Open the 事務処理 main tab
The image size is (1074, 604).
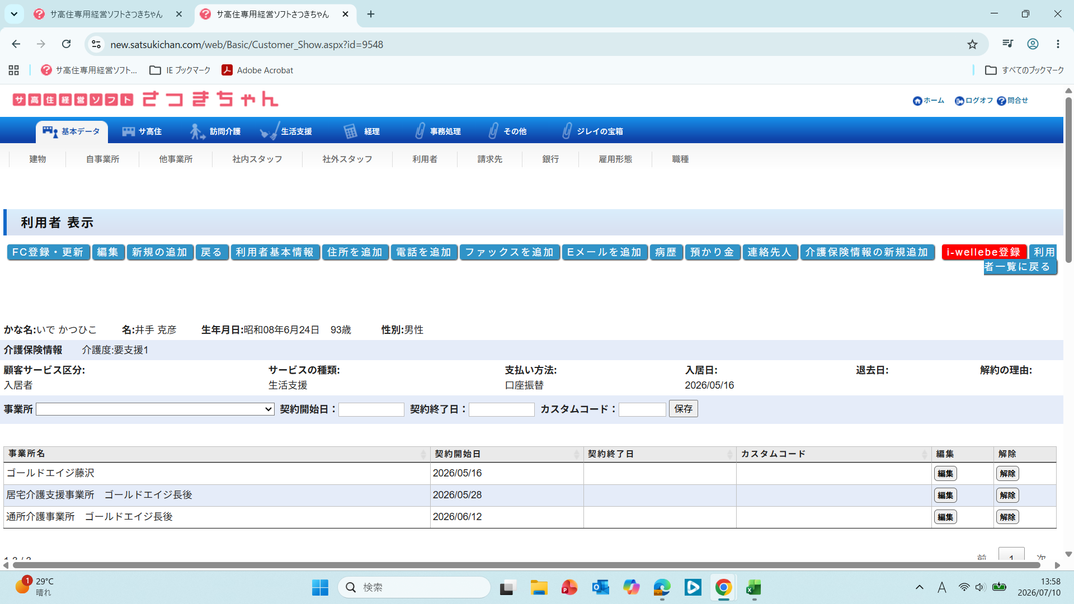click(x=438, y=131)
